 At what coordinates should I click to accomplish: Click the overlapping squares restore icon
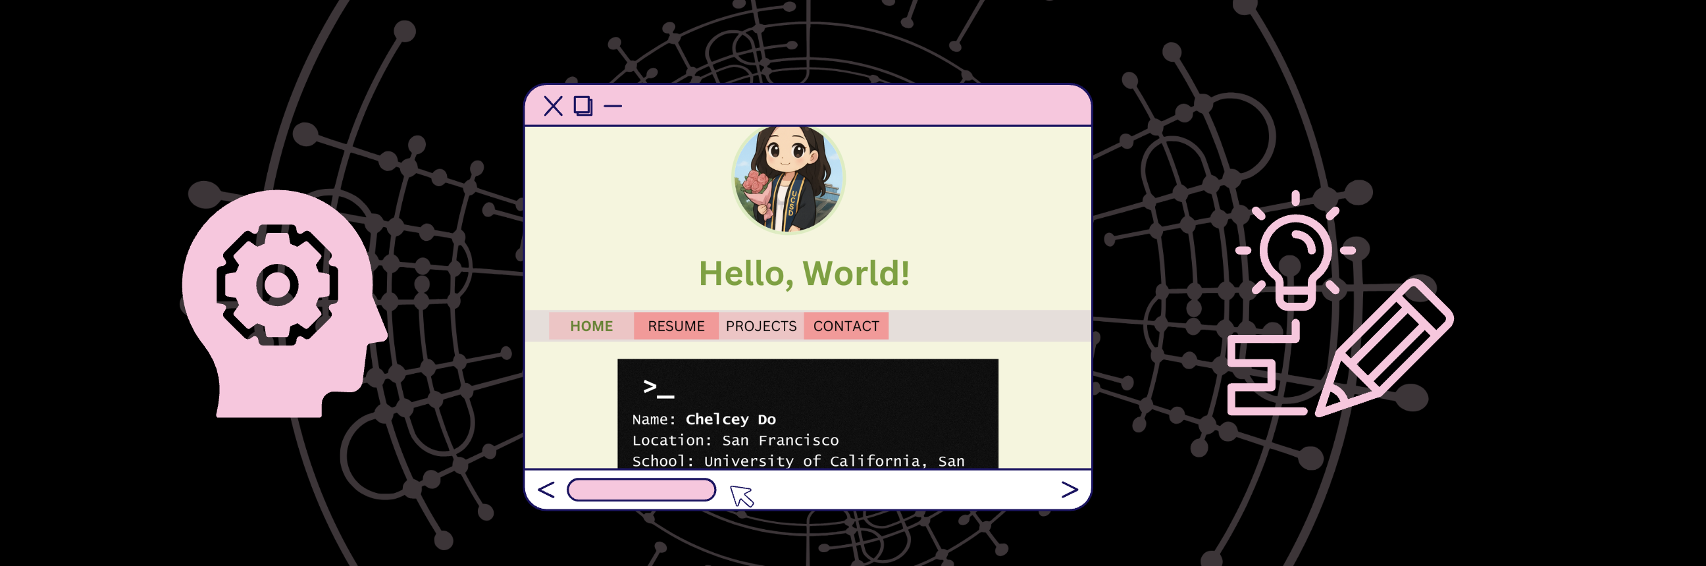(582, 106)
